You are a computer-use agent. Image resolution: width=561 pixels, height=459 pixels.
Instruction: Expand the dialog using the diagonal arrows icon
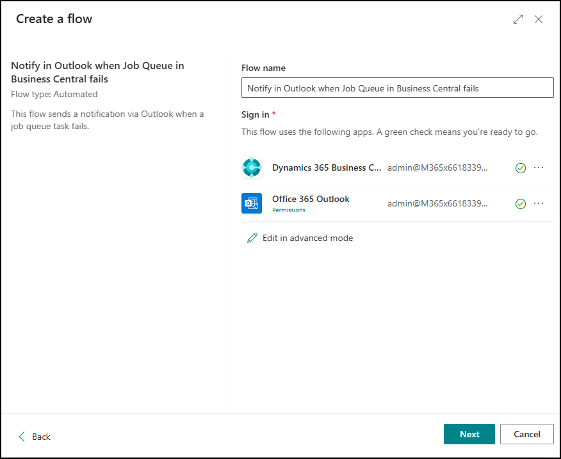[x=518, y=19]
